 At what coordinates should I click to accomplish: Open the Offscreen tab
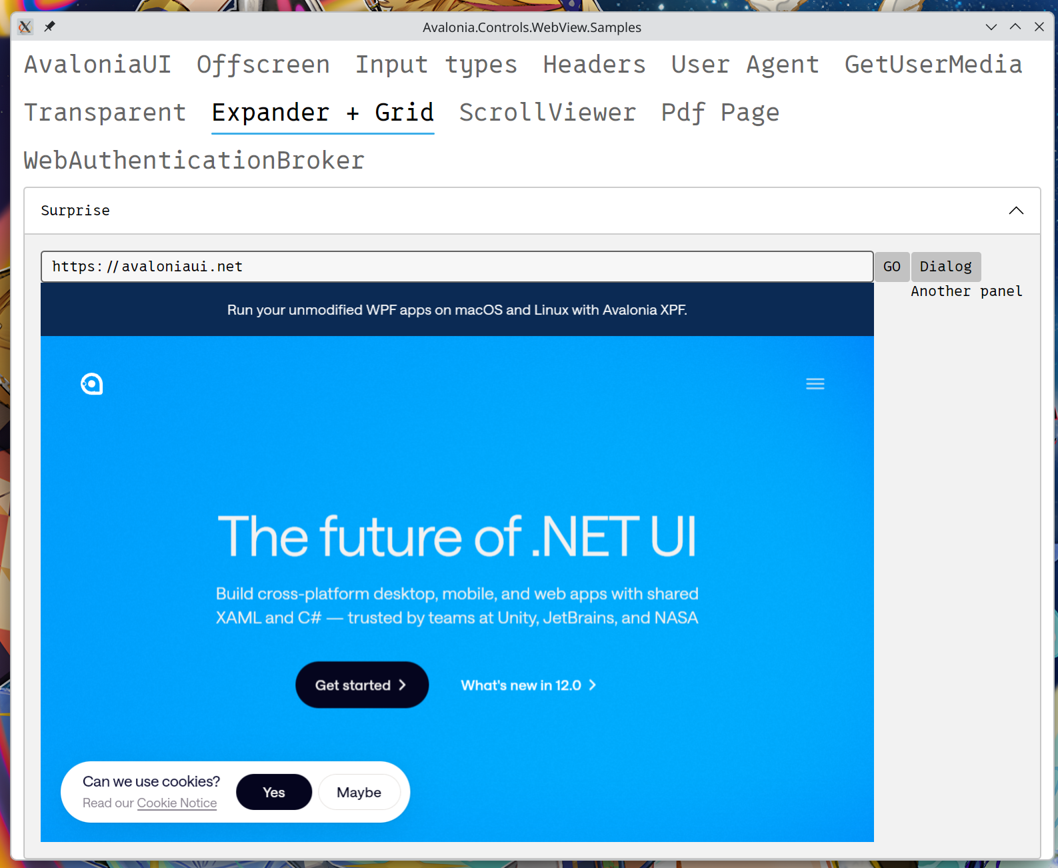point(263,65)
